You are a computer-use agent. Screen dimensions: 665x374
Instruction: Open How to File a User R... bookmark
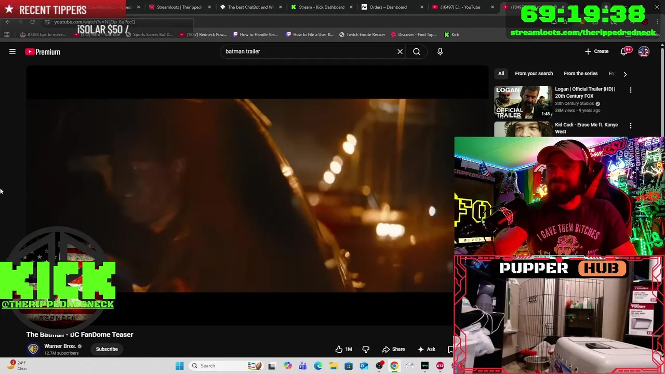point(309,34)
